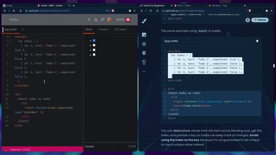Screen dimensions: 276x155
Task: Check the second todo checkbox in the Result pane
Action: pyautogui.click(x=94, y=45)
